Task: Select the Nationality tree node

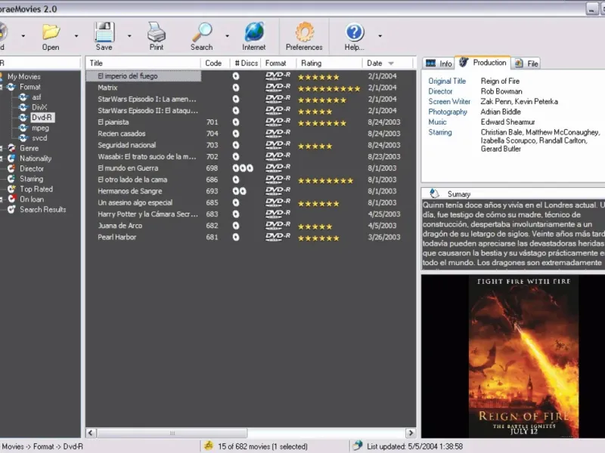Action: click(36, 159)
